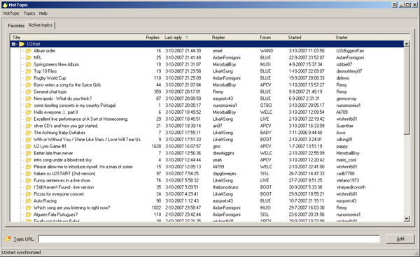Click the 1628 replies cell
This screenshot has width=420, height=257.
(x=156, y=147)
